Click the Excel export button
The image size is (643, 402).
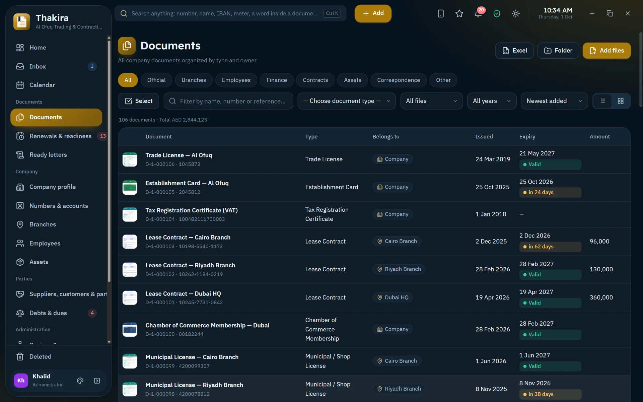pyautogui.click(x=514, y=51)
